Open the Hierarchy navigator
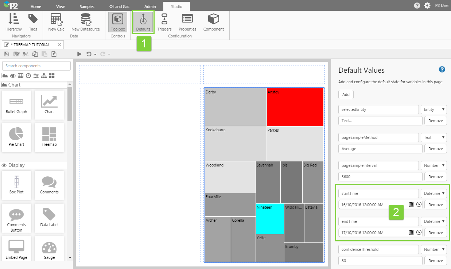Screen dimensions: 451x269 coord(13,22)
